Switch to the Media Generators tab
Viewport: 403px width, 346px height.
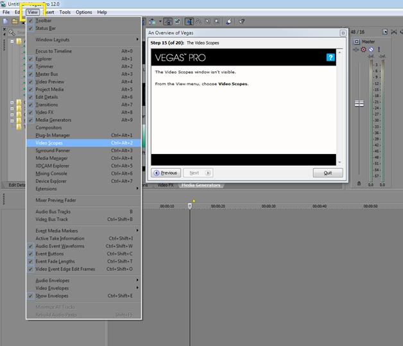201,185
